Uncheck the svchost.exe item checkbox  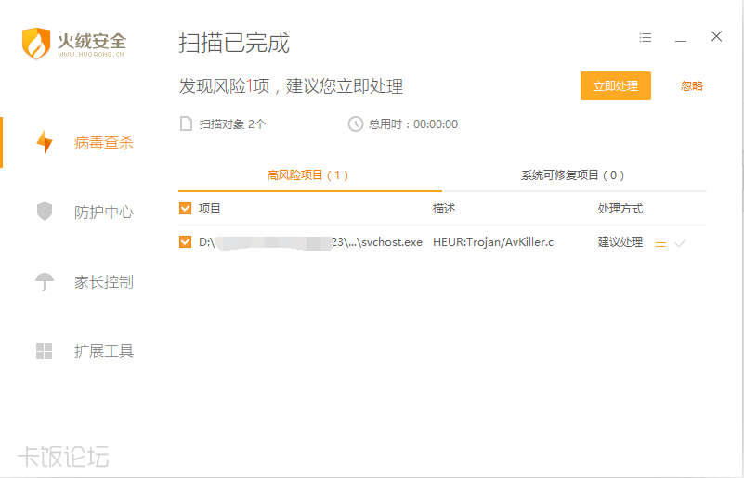point(186,242)
